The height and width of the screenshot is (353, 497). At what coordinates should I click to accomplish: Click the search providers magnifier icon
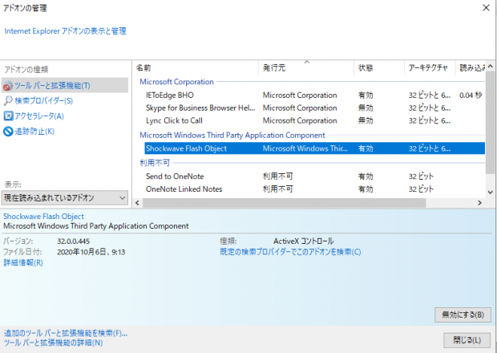click(x=8, y=101)
